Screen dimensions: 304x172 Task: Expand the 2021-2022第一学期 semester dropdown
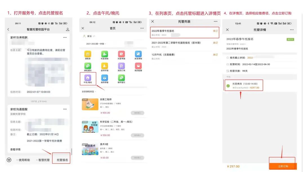coord(96,44)
